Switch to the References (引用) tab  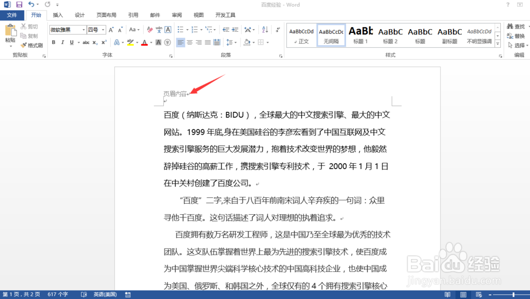pos(133,15)
